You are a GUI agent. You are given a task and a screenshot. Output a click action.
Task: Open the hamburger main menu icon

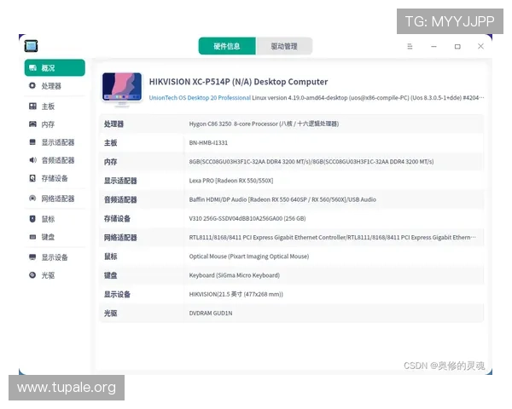coord(410,46)
